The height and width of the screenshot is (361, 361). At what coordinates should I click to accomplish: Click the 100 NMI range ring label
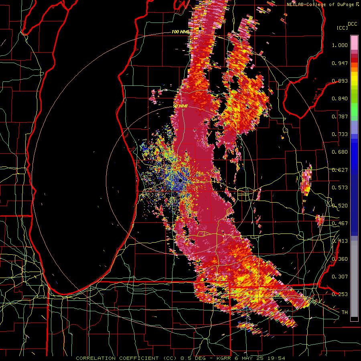[x=180, y=32]
